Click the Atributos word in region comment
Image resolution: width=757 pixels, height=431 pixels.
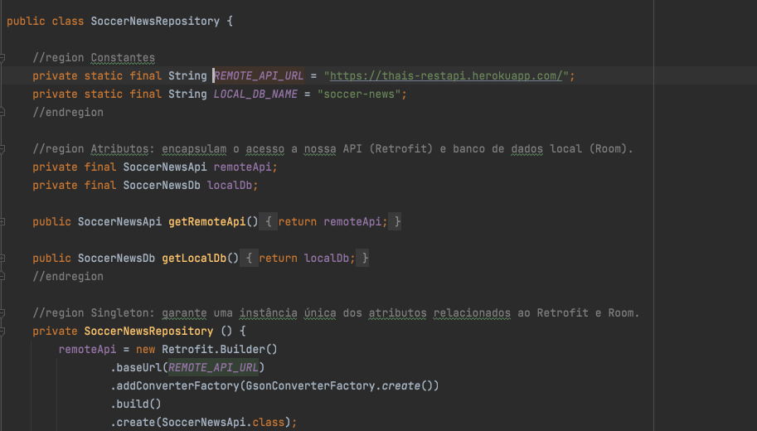[119, 148]
